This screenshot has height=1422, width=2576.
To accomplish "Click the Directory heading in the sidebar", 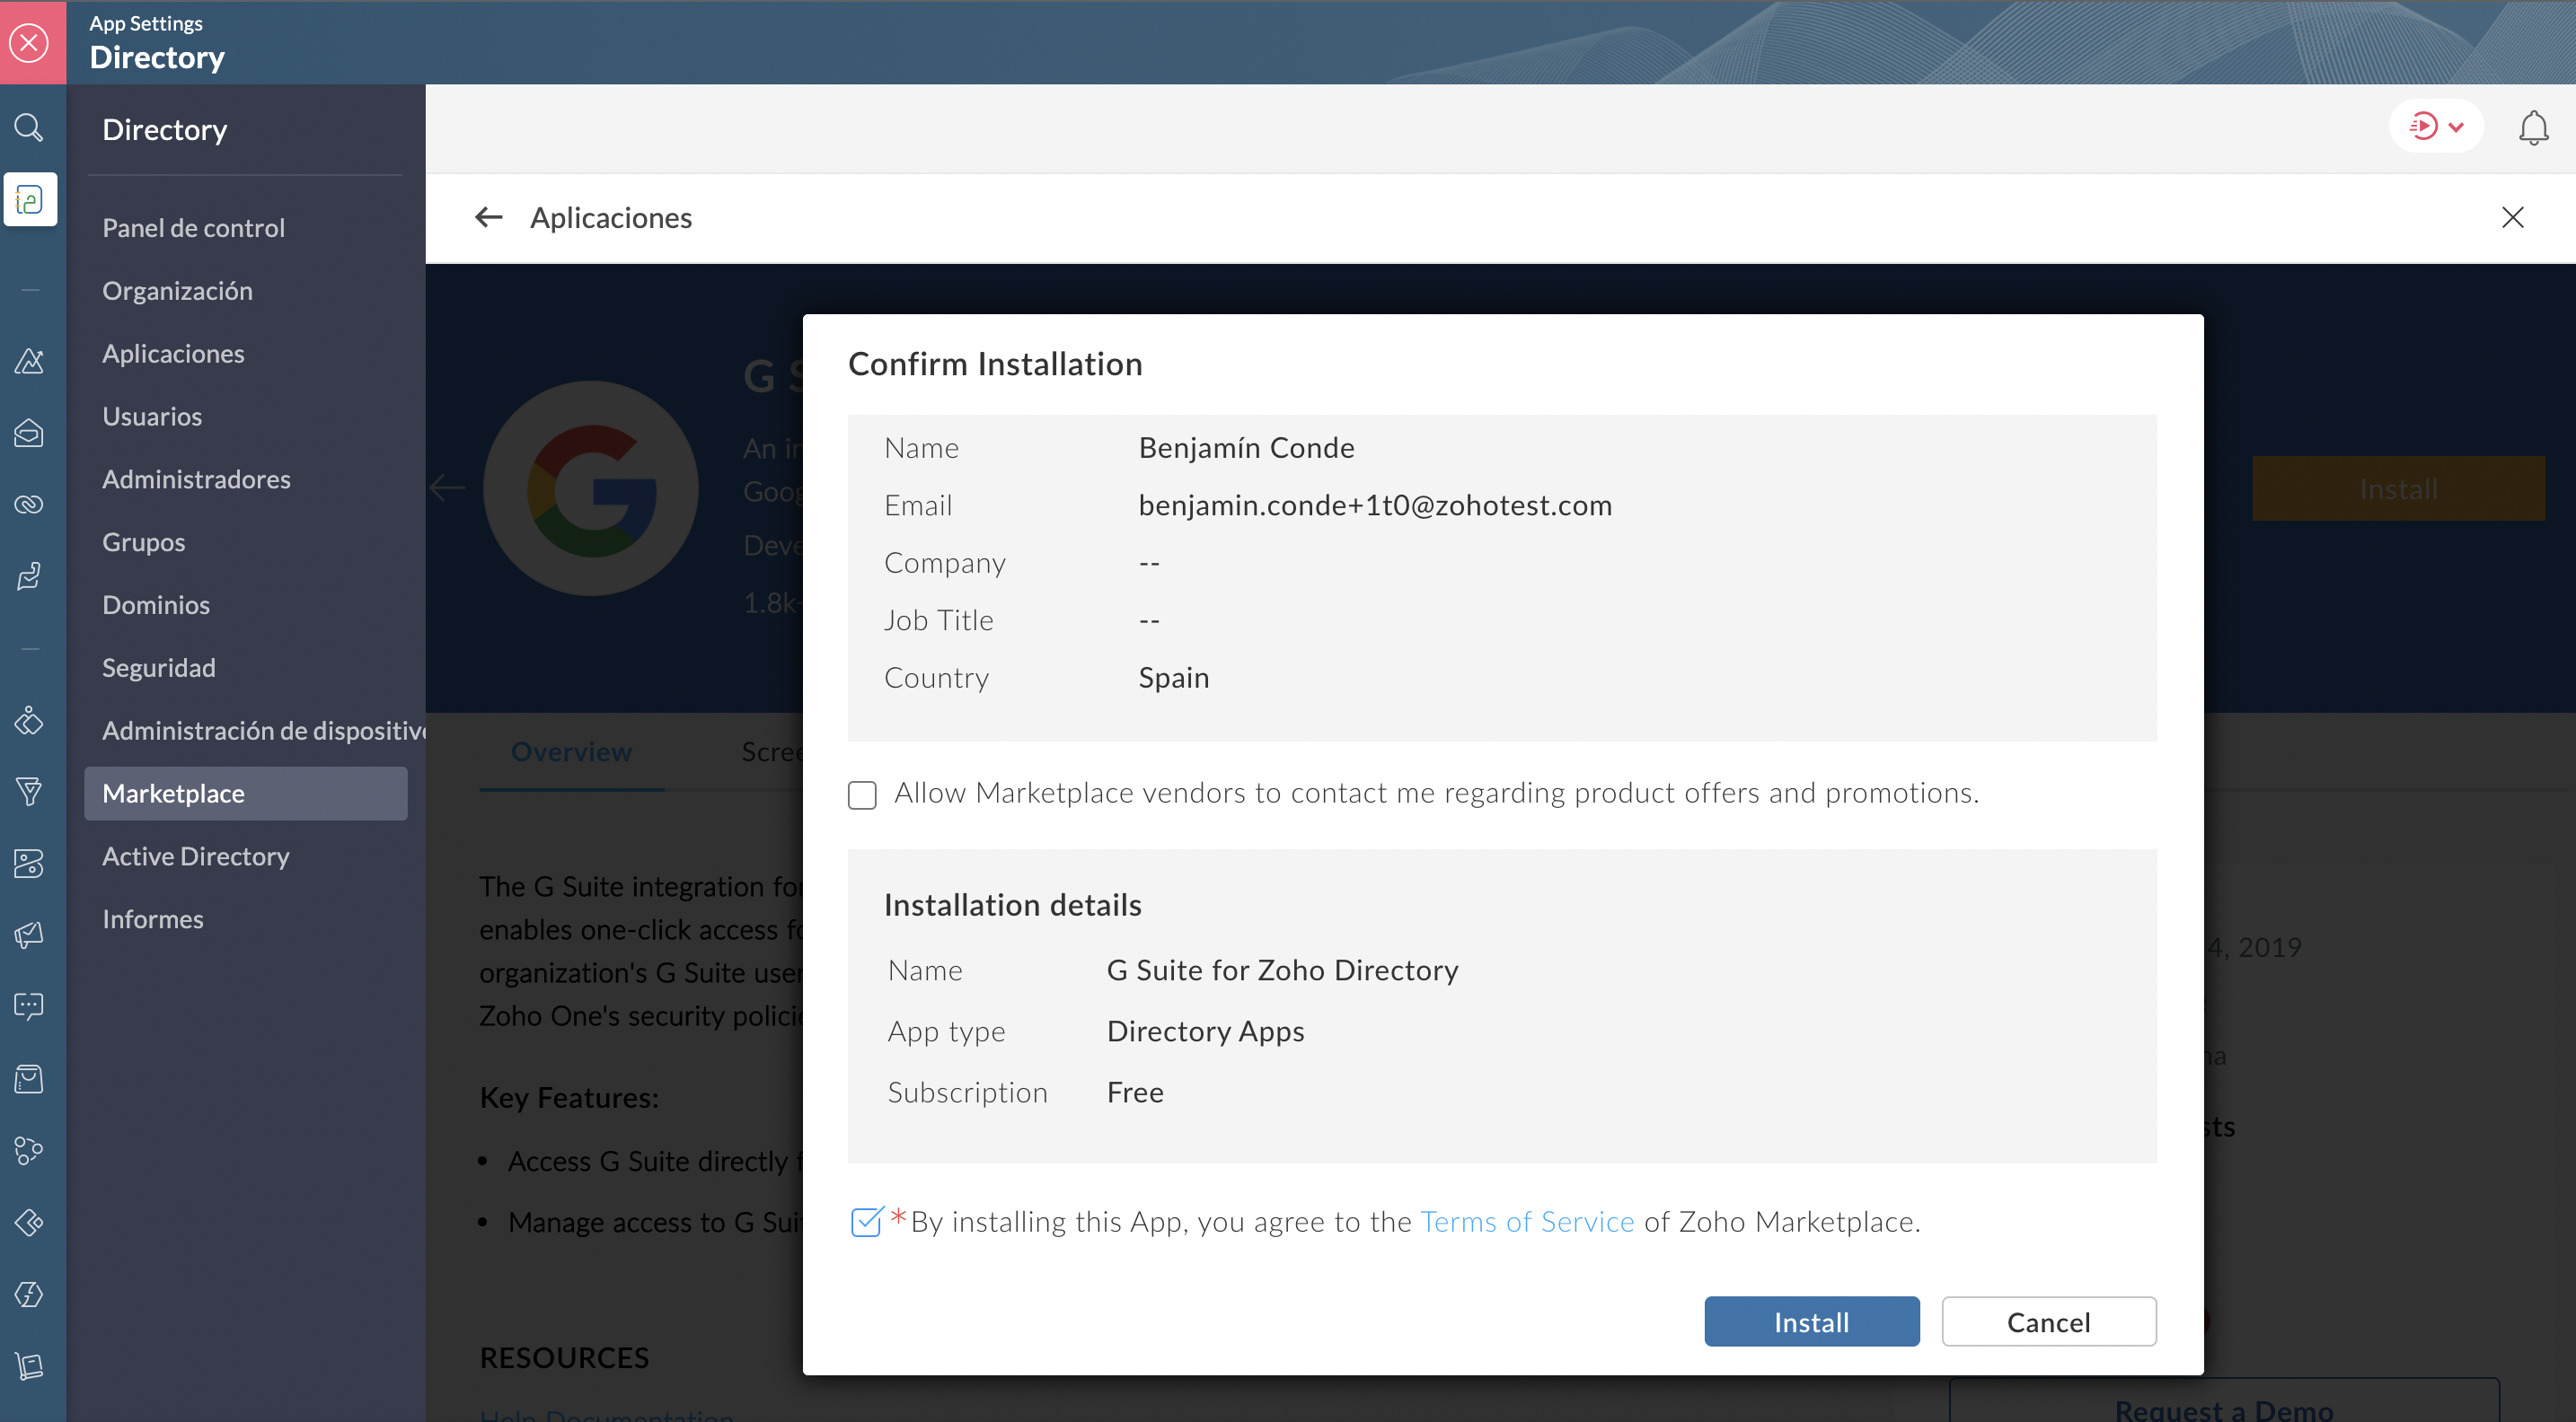I will 164,130.
